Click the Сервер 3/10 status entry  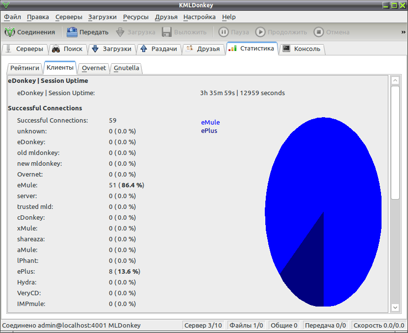pyautogui.click(x=203, y=326)
